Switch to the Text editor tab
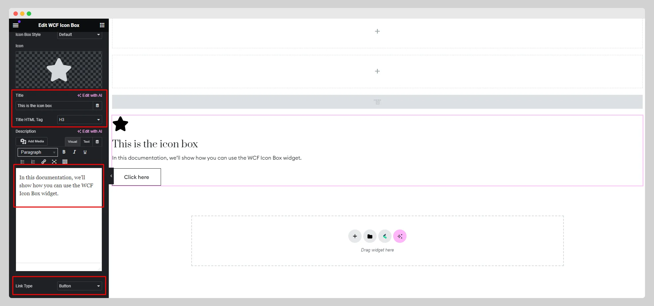The image size is (654, 306). [86, 142]
